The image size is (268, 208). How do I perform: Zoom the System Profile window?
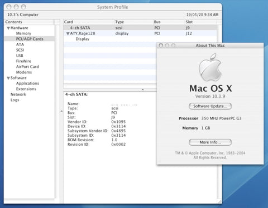23,7
